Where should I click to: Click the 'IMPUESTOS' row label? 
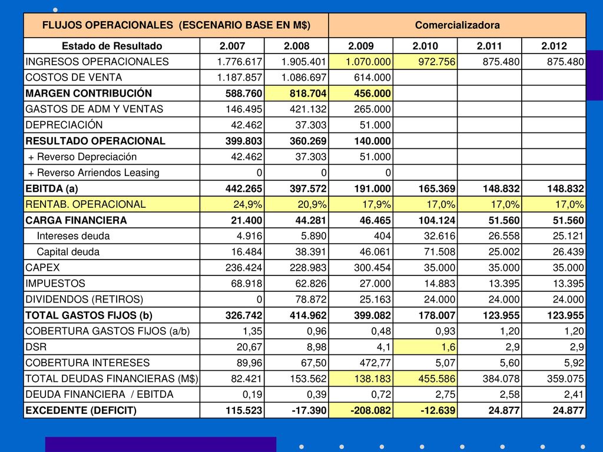[x=55, y=283]
